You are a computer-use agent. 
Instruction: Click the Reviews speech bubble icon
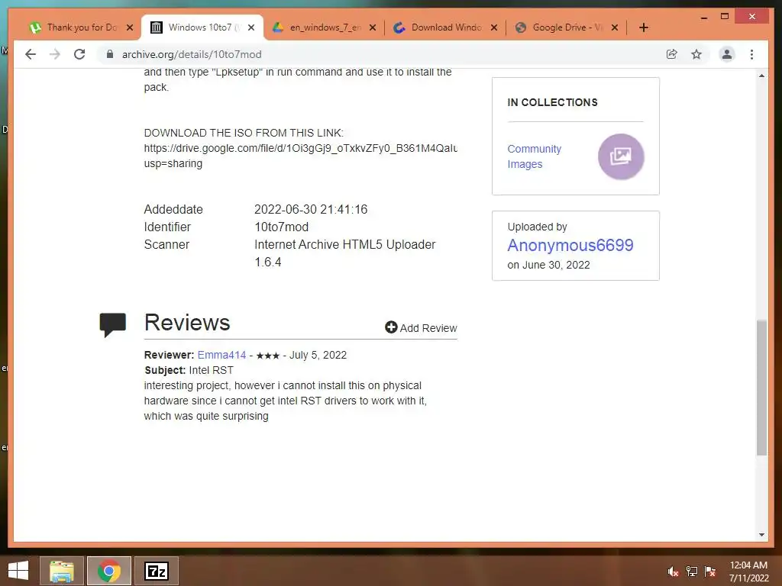(x=113, y=324)
